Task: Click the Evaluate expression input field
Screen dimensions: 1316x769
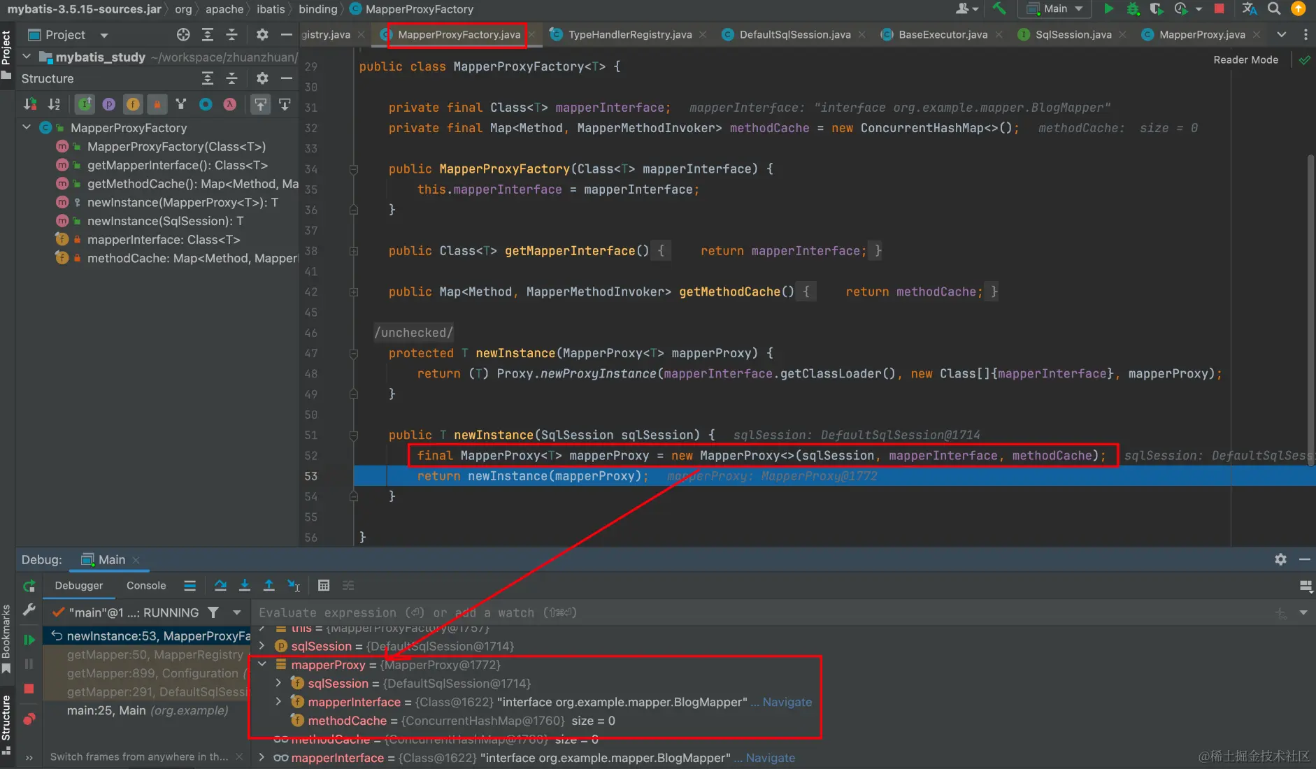Action: coord(762,612)
